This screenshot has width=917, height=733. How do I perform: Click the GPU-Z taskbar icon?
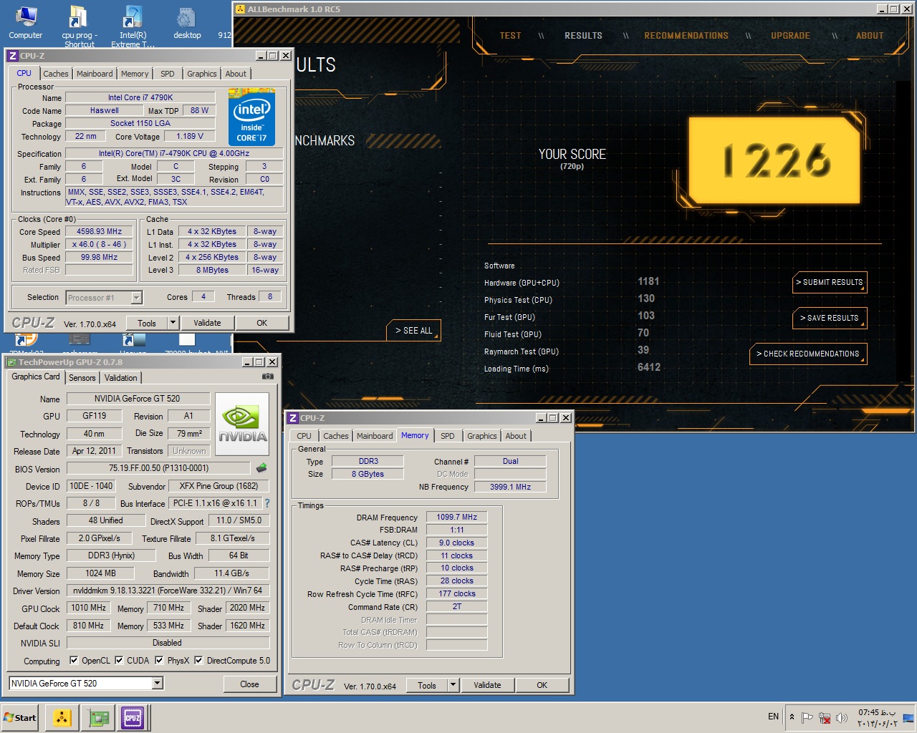(98, 717)
